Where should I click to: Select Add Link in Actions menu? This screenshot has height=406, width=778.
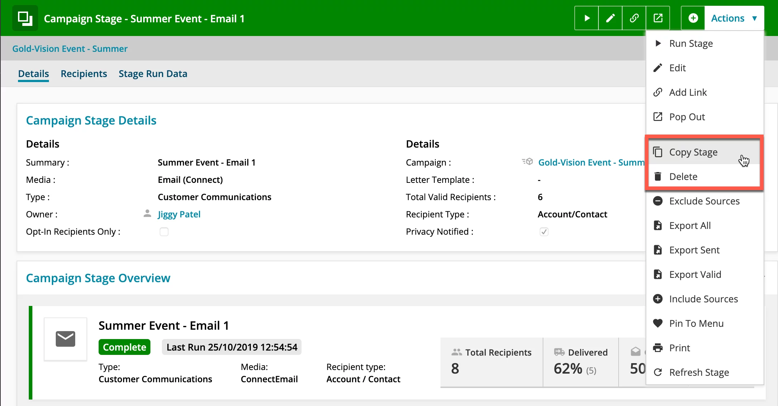[705, 93]
